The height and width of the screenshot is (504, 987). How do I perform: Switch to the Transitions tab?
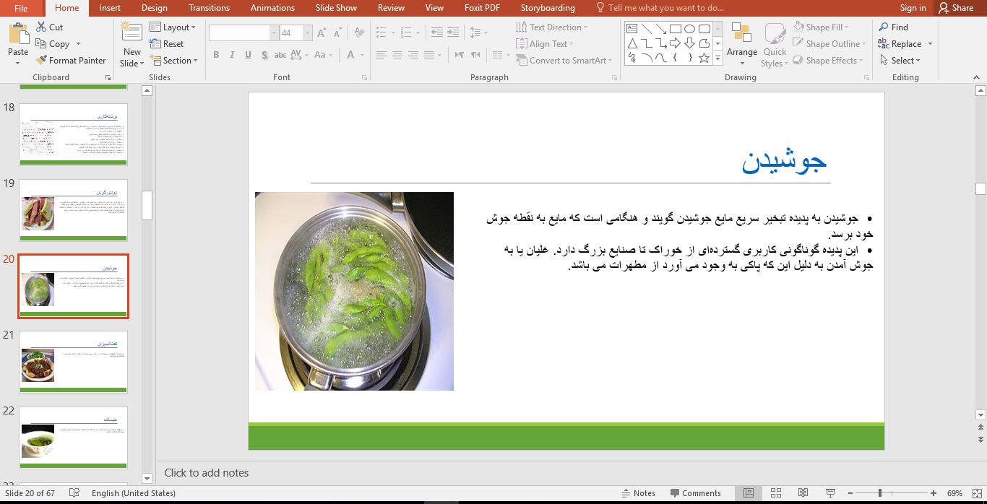pos(209,8)
